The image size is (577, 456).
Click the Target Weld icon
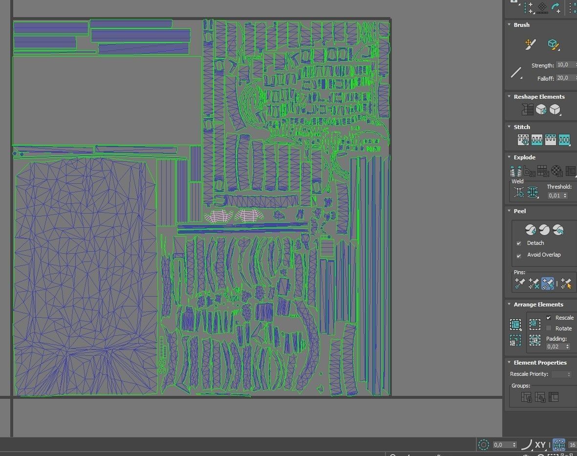point(519,192)
